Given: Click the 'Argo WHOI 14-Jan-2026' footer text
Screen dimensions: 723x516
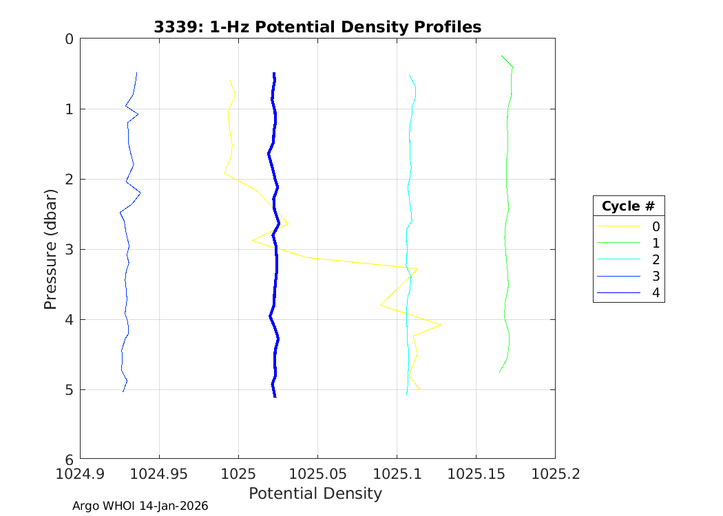Looking at the screenshot, I should click(140, 506).
